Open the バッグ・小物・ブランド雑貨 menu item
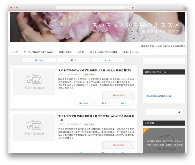The image size is (195, 165). [104, 52]
